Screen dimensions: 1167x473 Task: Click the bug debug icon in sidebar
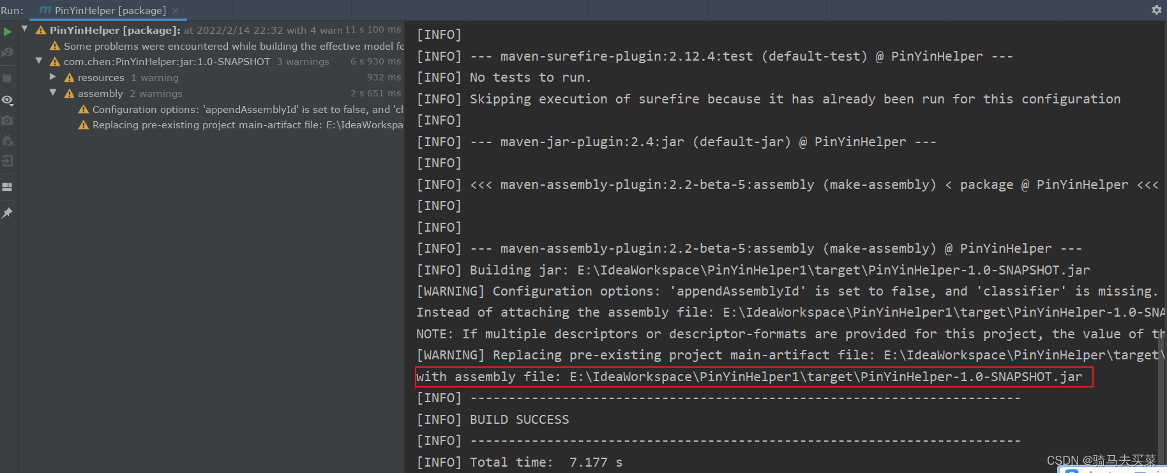coord(8,140)
